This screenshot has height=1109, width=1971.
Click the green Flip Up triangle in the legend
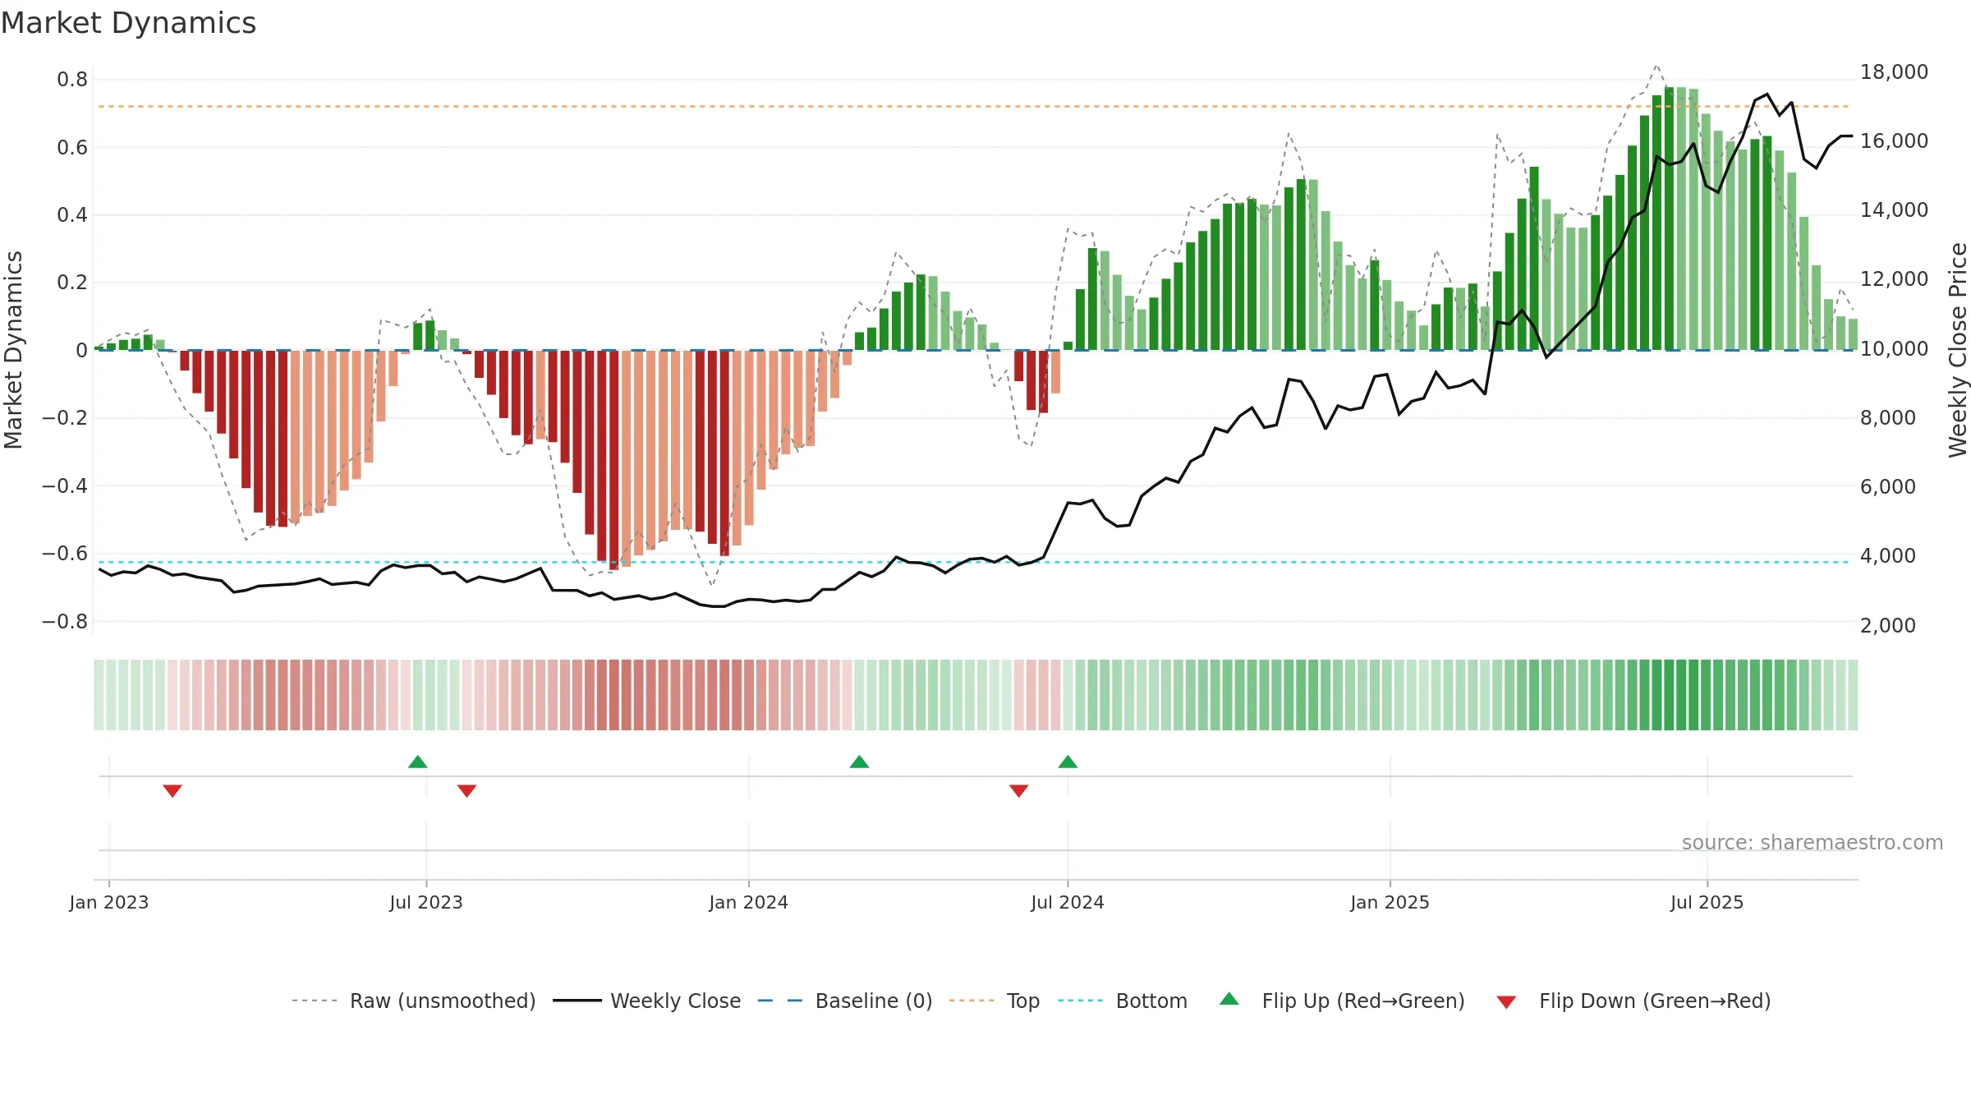pyautogui.click(x=1229, y=999)
